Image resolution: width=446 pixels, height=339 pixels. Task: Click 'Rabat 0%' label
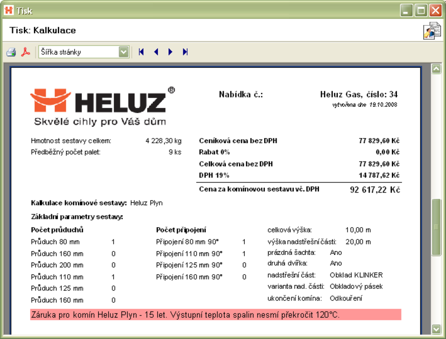[x=214, y=152]
